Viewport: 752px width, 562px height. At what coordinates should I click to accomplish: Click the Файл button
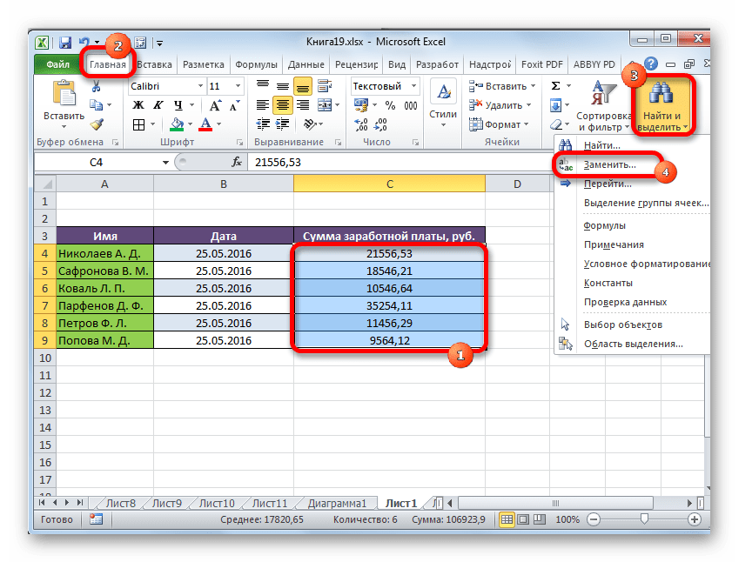pyautogui.click(x=57, y=64)
